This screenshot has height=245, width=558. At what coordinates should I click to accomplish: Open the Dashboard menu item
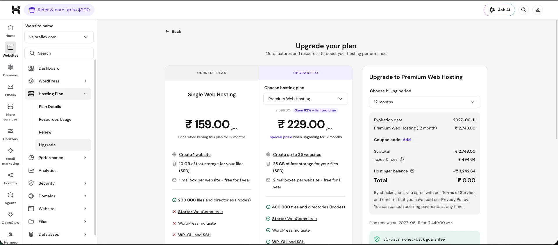[58, 68]
